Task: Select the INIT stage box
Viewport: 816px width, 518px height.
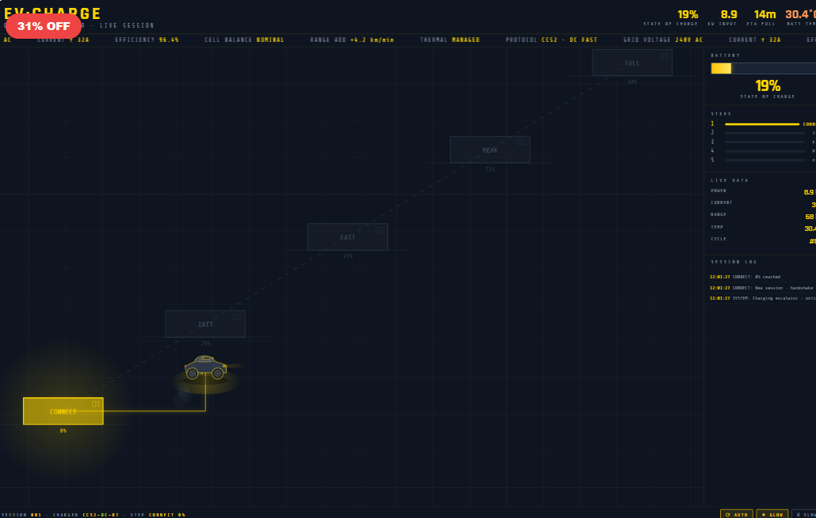Action: 205,324
